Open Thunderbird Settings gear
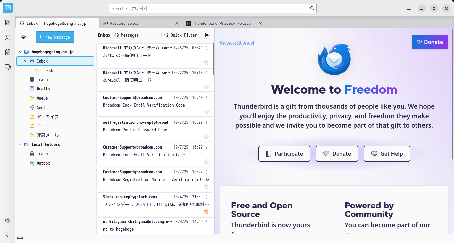Image resolution: width=454 pixels, height=243 pixels. click(x=8, y=220)
